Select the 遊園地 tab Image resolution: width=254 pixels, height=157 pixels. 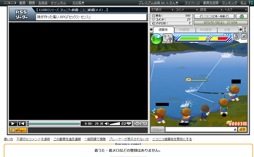click(163, 30)
